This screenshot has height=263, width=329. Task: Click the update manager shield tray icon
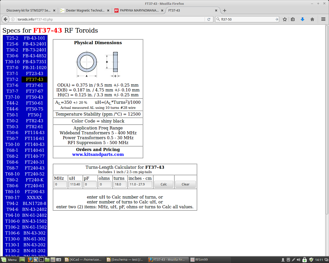(x=311, y=260)
